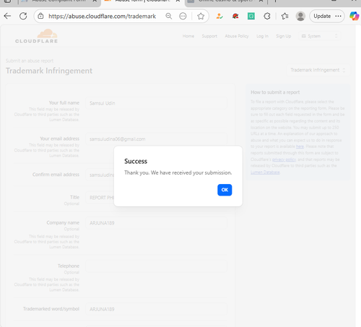View site information lock icon
The height and width of the screenshot is (327, 361).
coord(40,16)
